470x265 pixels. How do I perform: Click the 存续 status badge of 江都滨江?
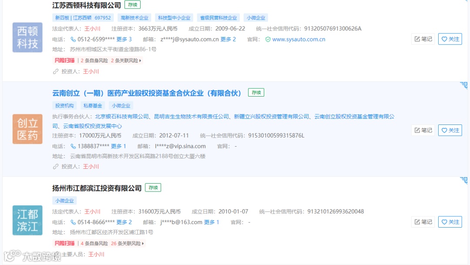(153, 188)
